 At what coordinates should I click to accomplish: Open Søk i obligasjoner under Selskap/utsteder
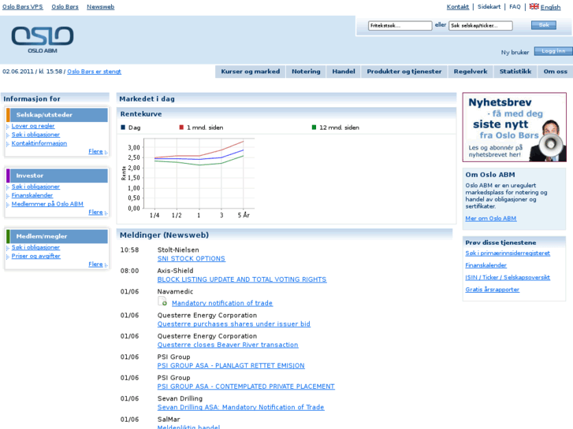pos(35,135)
